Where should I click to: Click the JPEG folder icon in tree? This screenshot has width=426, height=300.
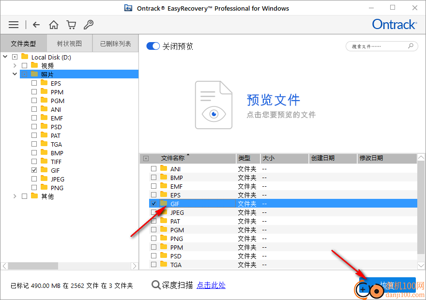pos(44,179)
